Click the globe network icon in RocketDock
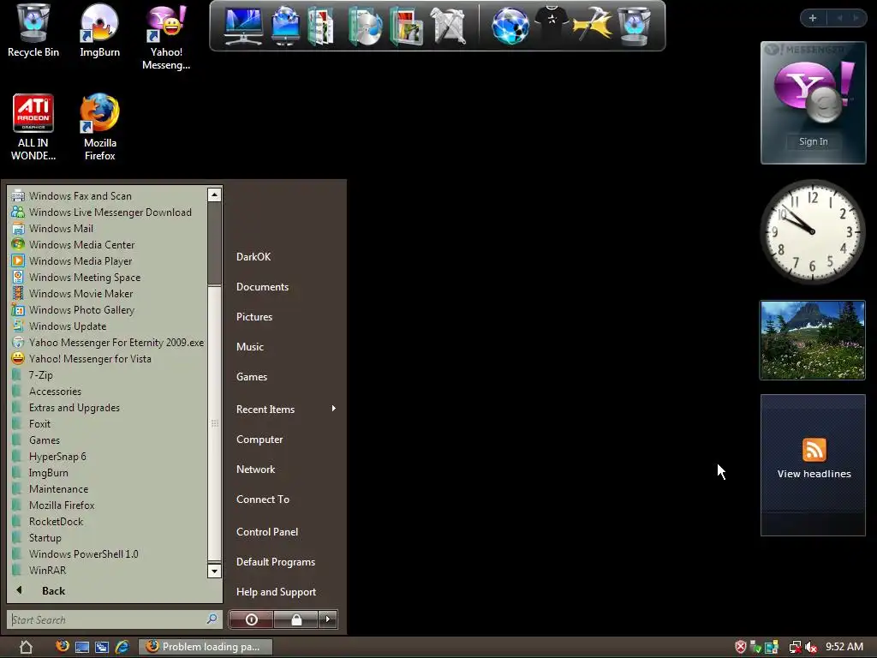 [510, 26]
